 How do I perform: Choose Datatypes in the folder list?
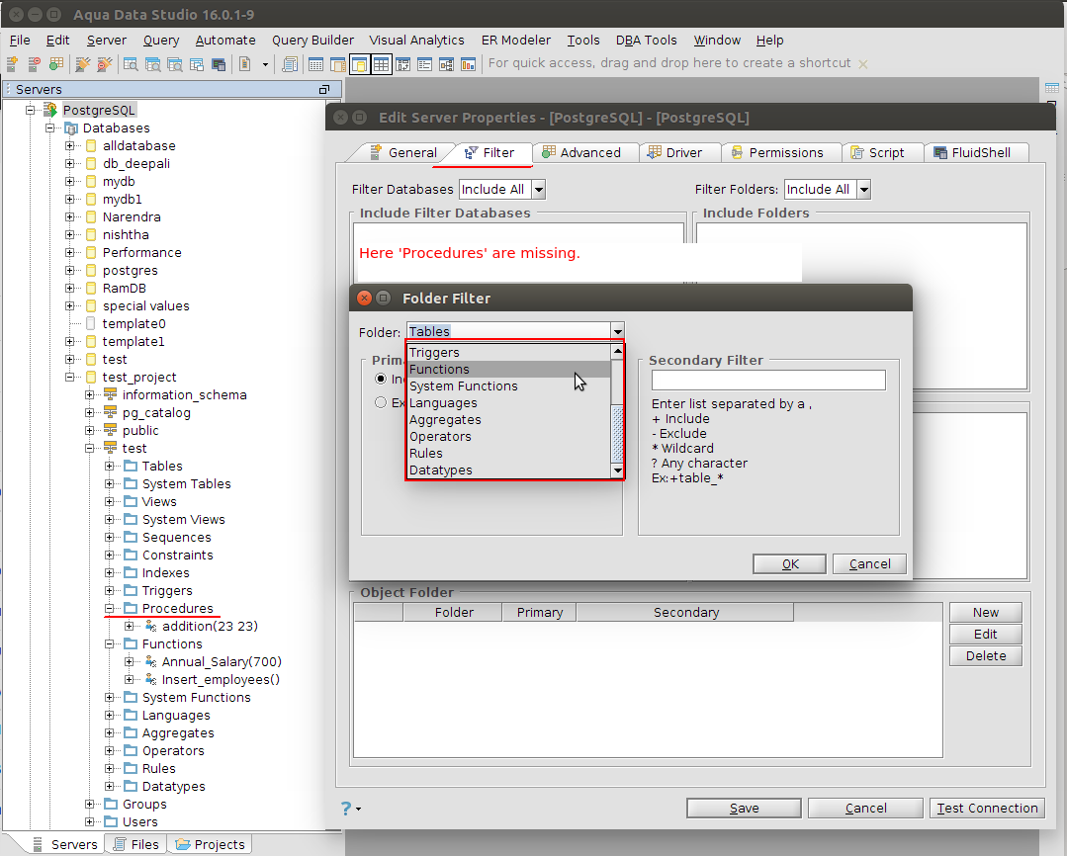click(509, 471)
